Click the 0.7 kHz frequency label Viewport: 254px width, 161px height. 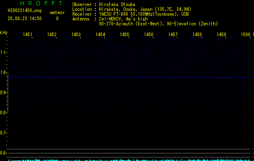(3, 133)
